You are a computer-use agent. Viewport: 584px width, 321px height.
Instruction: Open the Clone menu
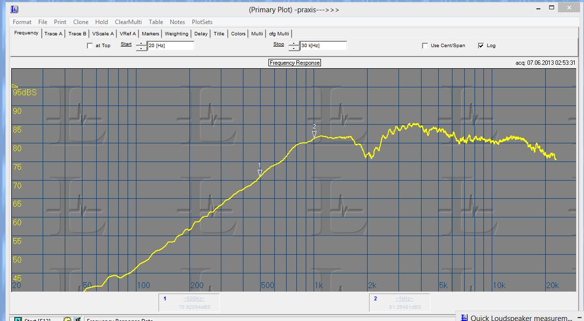81,22
